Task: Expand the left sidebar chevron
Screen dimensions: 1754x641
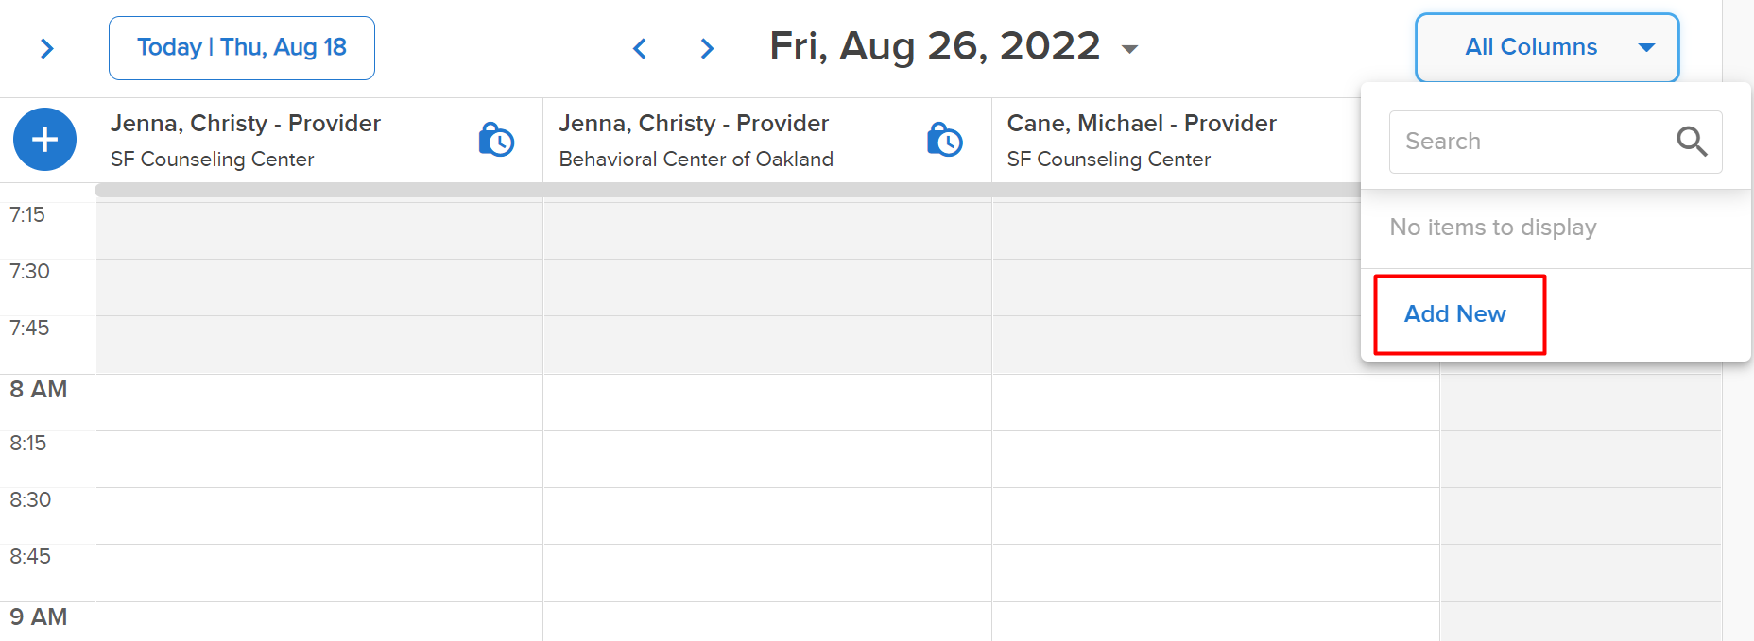Action: pos(47,48)
